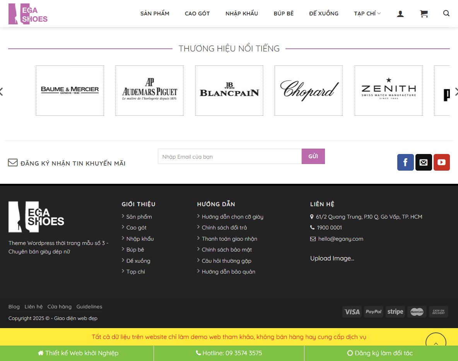
Task: Click the white EGA Shoes footer logo
Action: tap(36, 217)
